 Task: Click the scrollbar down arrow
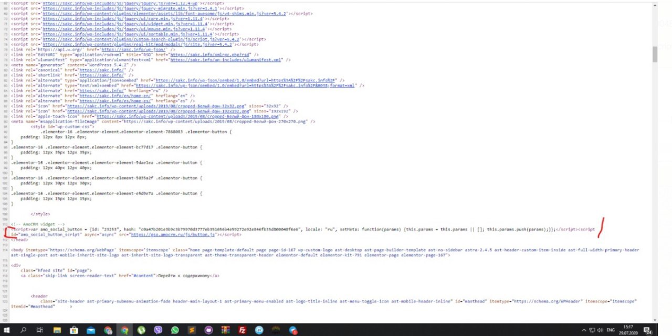click(x=655, y=320)
